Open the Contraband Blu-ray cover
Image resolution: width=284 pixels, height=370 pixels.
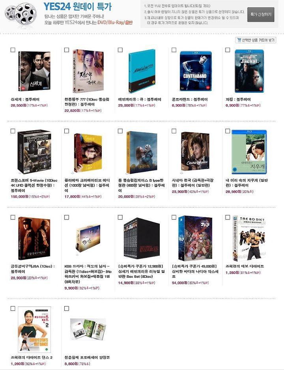point(196,71)
